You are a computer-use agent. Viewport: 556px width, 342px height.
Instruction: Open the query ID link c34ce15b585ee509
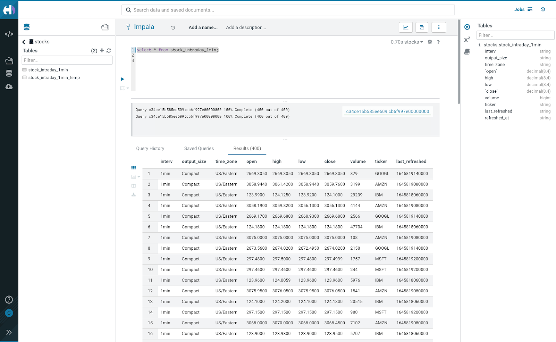tap(387, 111)
